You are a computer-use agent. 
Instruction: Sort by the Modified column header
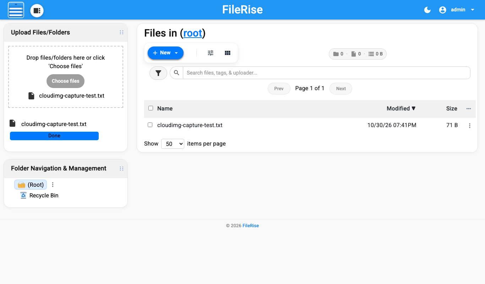coord(401,109)
